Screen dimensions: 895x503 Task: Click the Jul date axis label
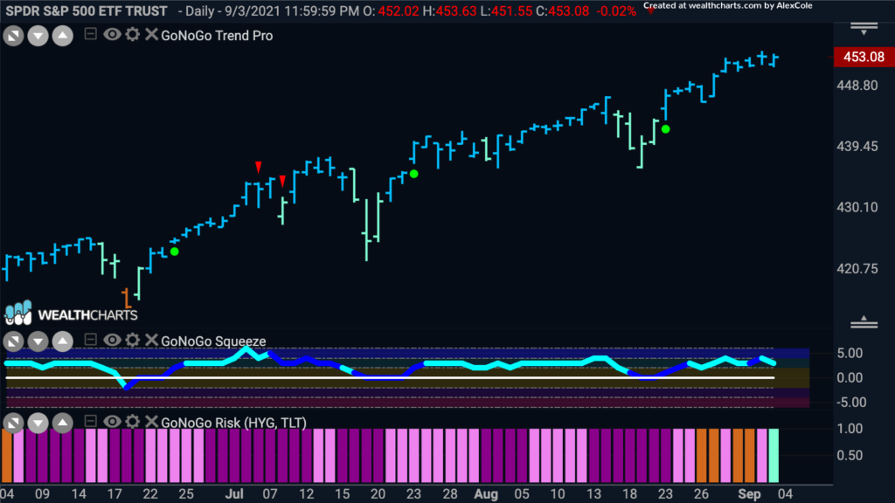coord(234,494)
